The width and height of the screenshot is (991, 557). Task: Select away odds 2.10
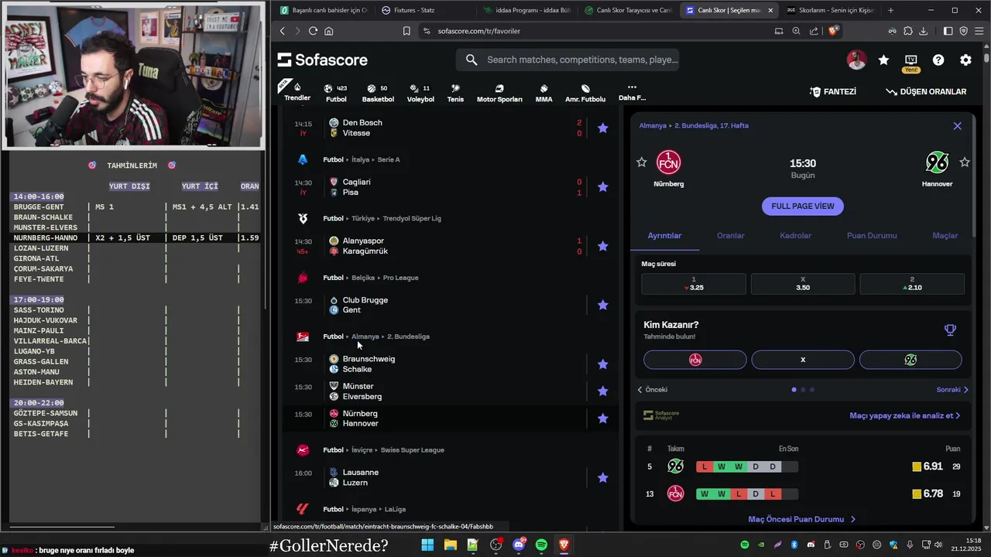click(x=912, y=284)
